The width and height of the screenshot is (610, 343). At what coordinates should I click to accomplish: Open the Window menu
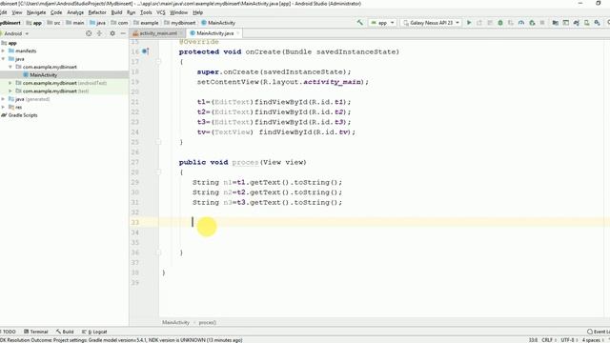[x=178, y=12]
